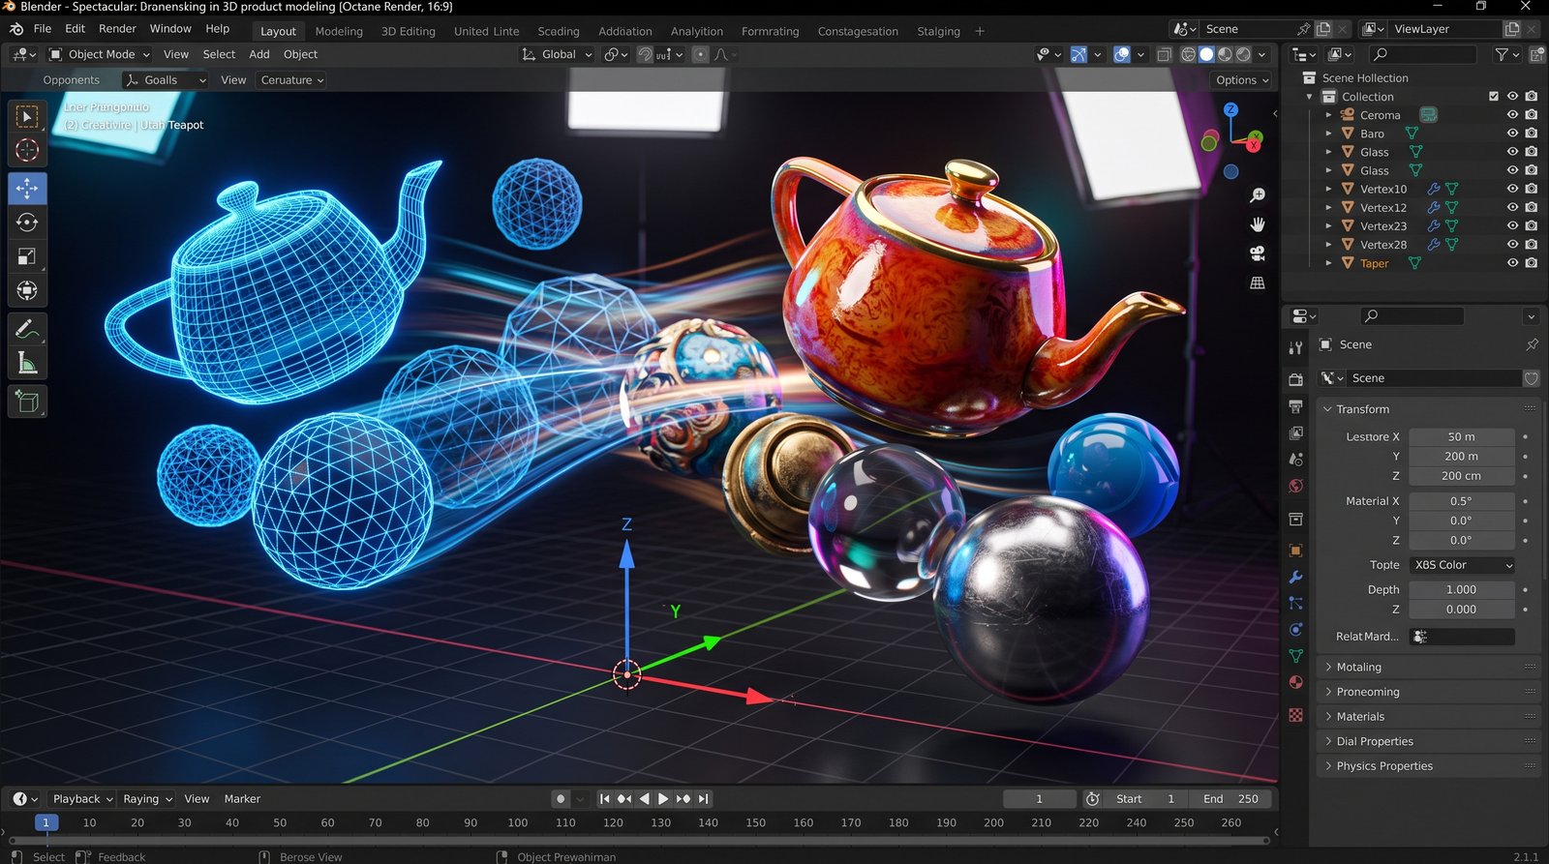This screenshot has width=1549, height=864.
Task: Jump to the timeline end frame button
Action: click(704, 799)
